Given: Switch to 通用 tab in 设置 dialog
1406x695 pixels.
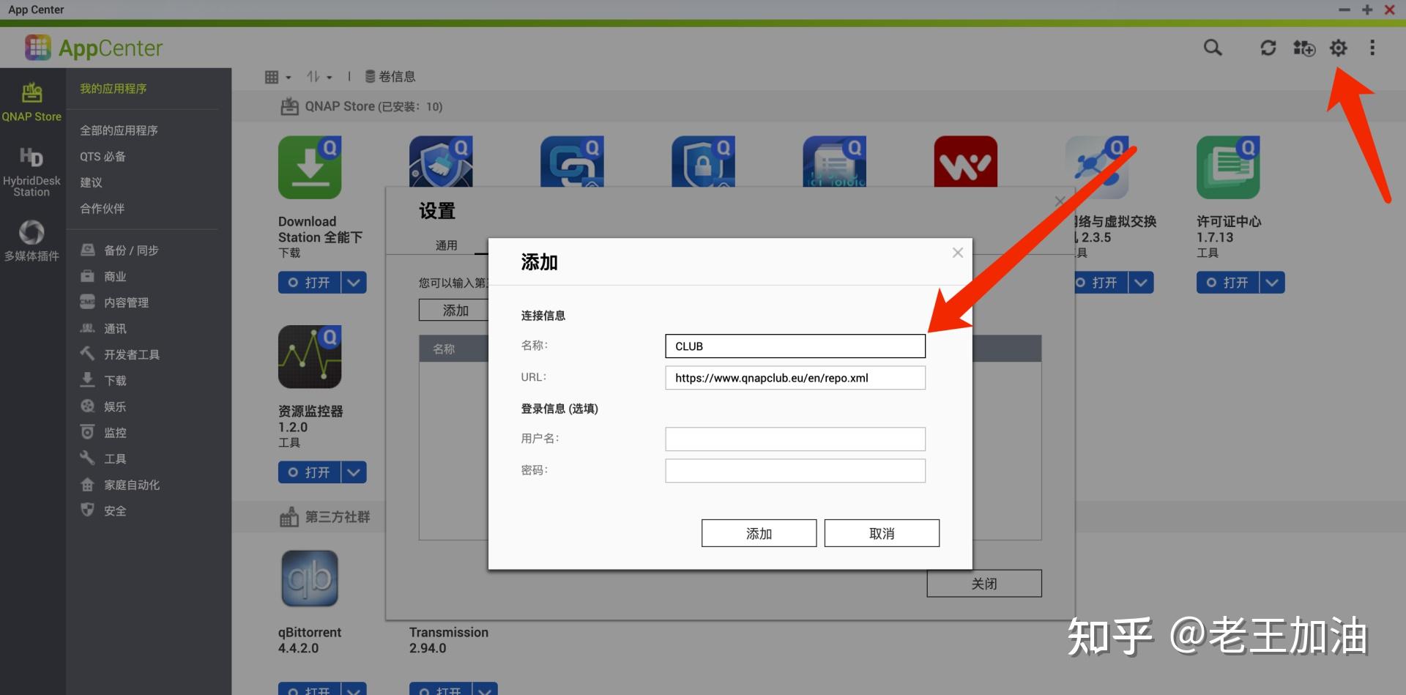Looking at the screenshot, I should 446,245.
